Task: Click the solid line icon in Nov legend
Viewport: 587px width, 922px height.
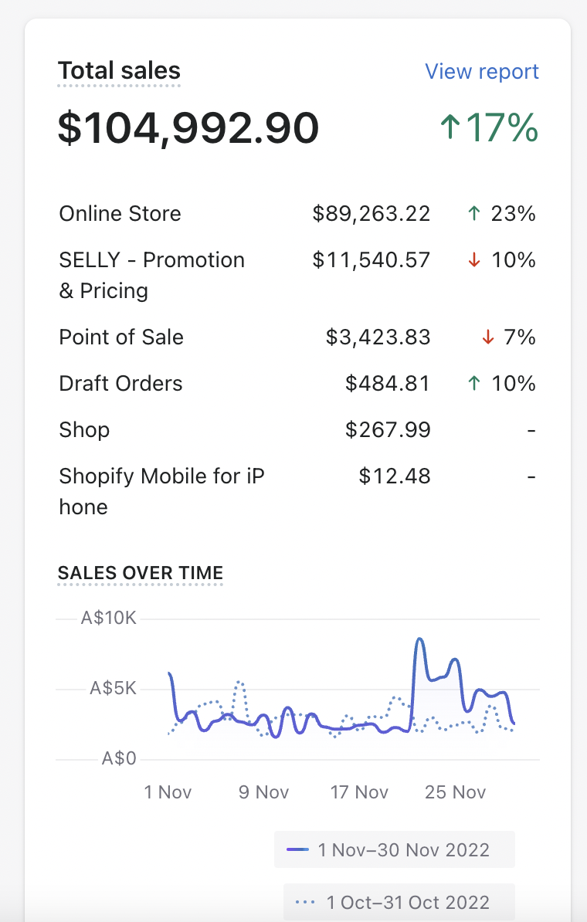Action: 297,849
